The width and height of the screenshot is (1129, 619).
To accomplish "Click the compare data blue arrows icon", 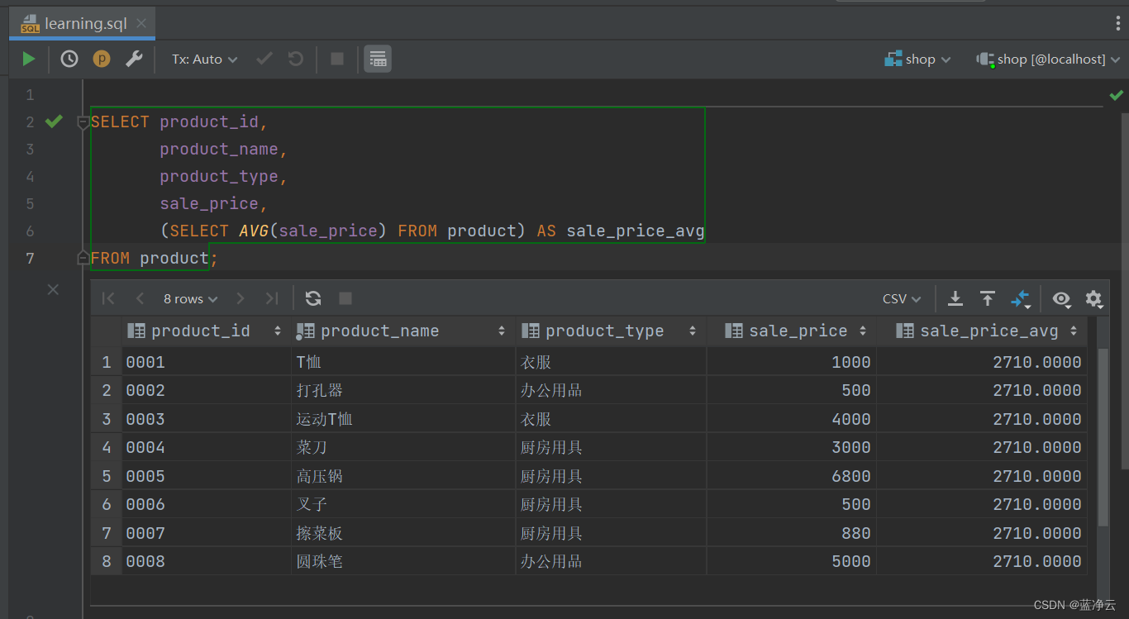I will click(x=1021, y=299).
